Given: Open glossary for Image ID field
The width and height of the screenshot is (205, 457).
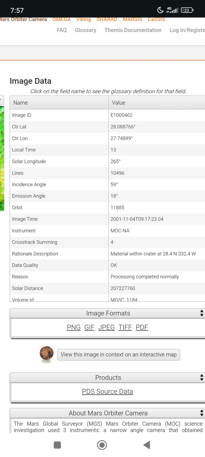Looking at the screenshot, I should 21,115.
